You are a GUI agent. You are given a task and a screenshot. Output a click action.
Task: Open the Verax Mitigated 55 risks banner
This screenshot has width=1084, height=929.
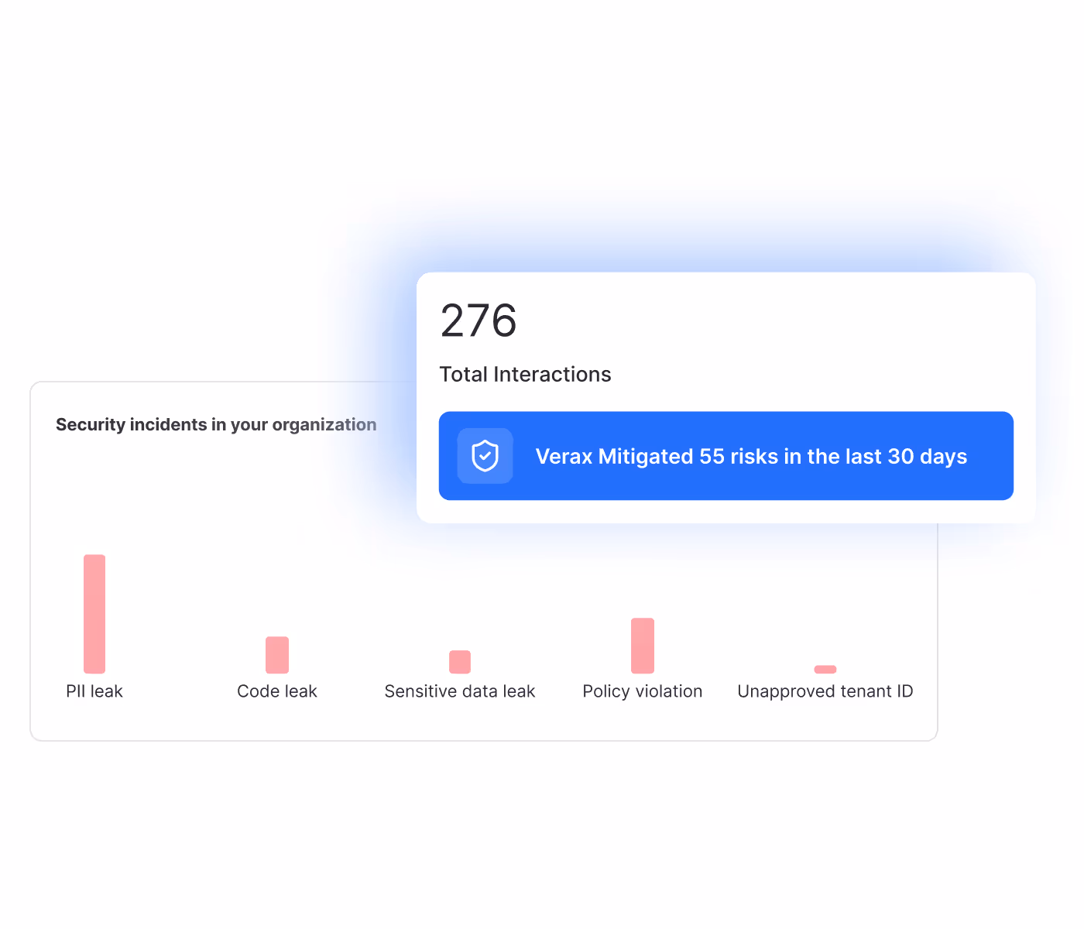726,456
